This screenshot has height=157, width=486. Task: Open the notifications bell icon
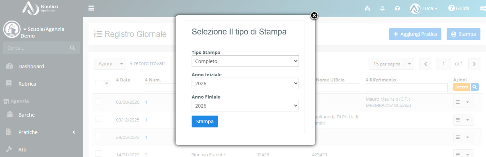pos(382,8)
